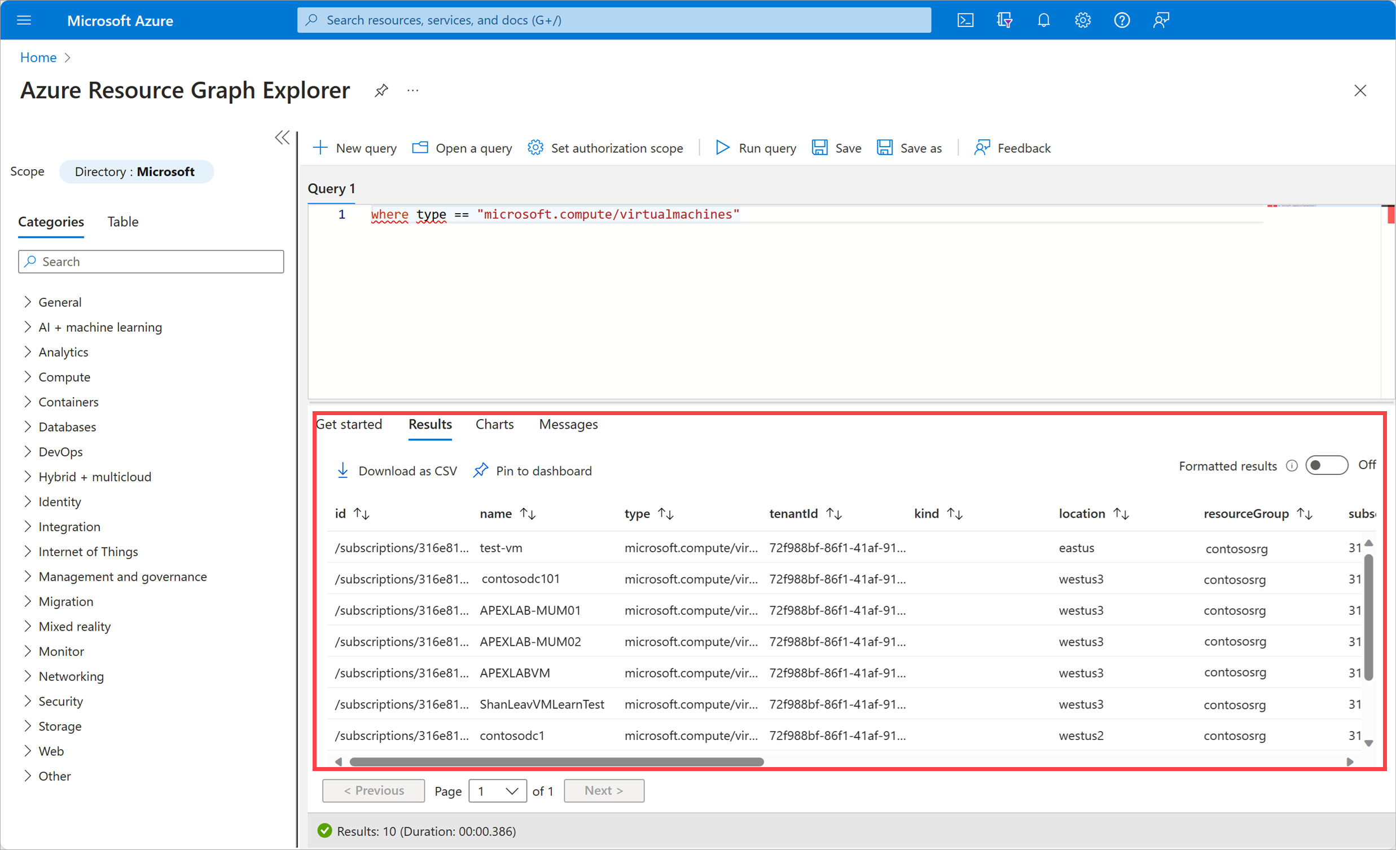Screen dimensions: 1396x850
Task: Open the ellipsis more options next to title
Action: pos(412,91)
